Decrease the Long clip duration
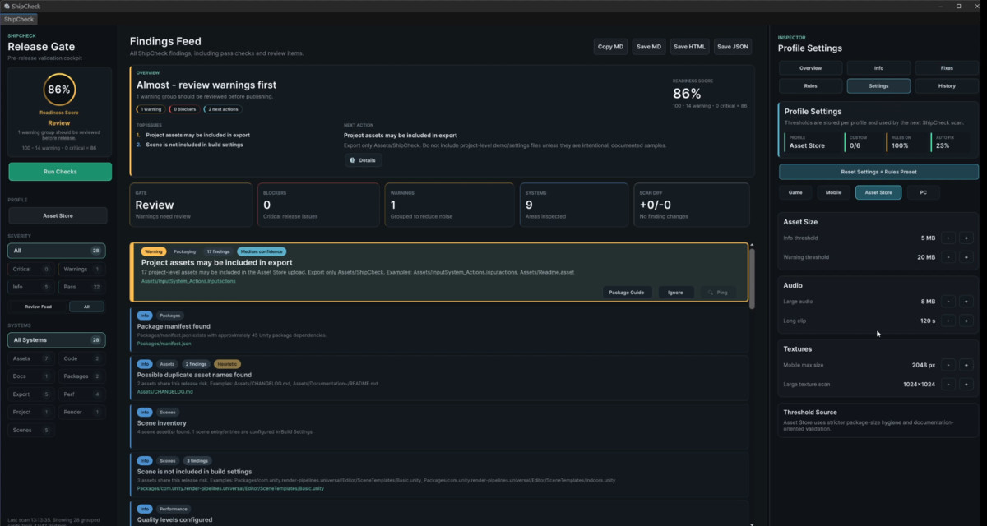The image size is (987, 526). [948, 321]
